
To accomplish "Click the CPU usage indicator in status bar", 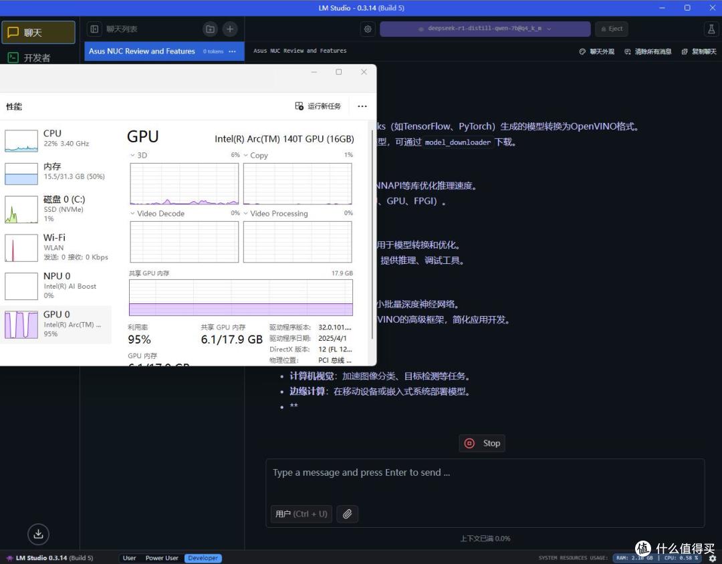I will point(681,558).
